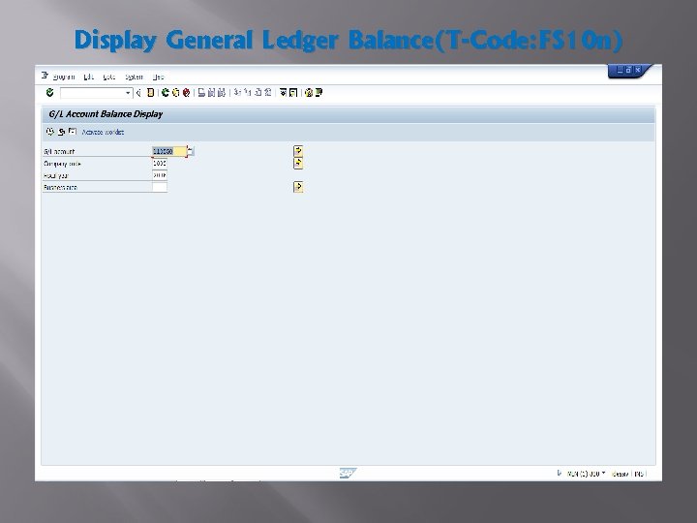Go to last page icon
Image resolution: width=697 pixels, height=523 pixels.
point(267,93)
